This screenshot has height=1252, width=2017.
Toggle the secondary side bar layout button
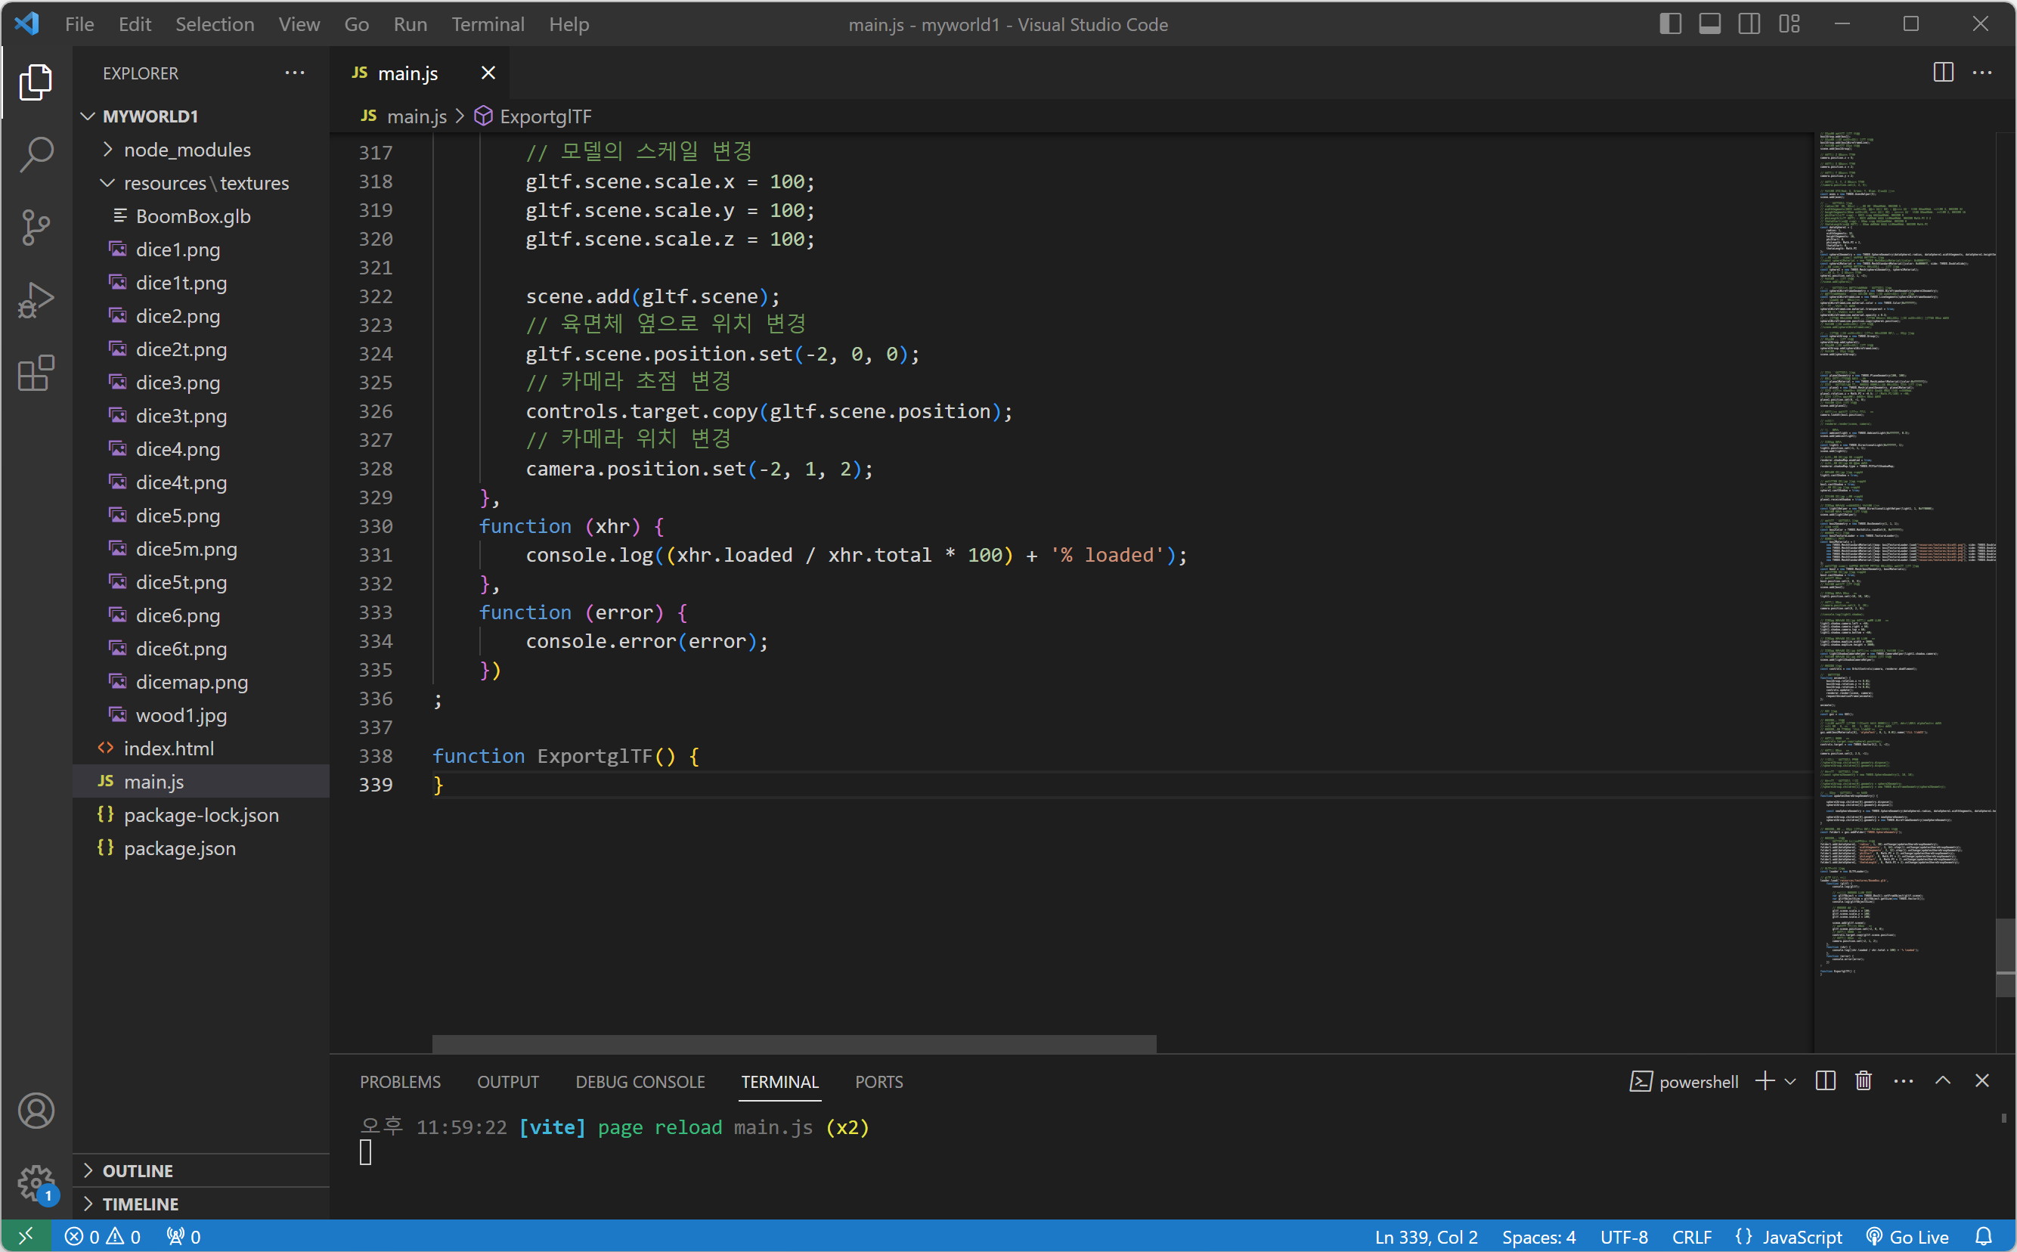(1749, 24)
